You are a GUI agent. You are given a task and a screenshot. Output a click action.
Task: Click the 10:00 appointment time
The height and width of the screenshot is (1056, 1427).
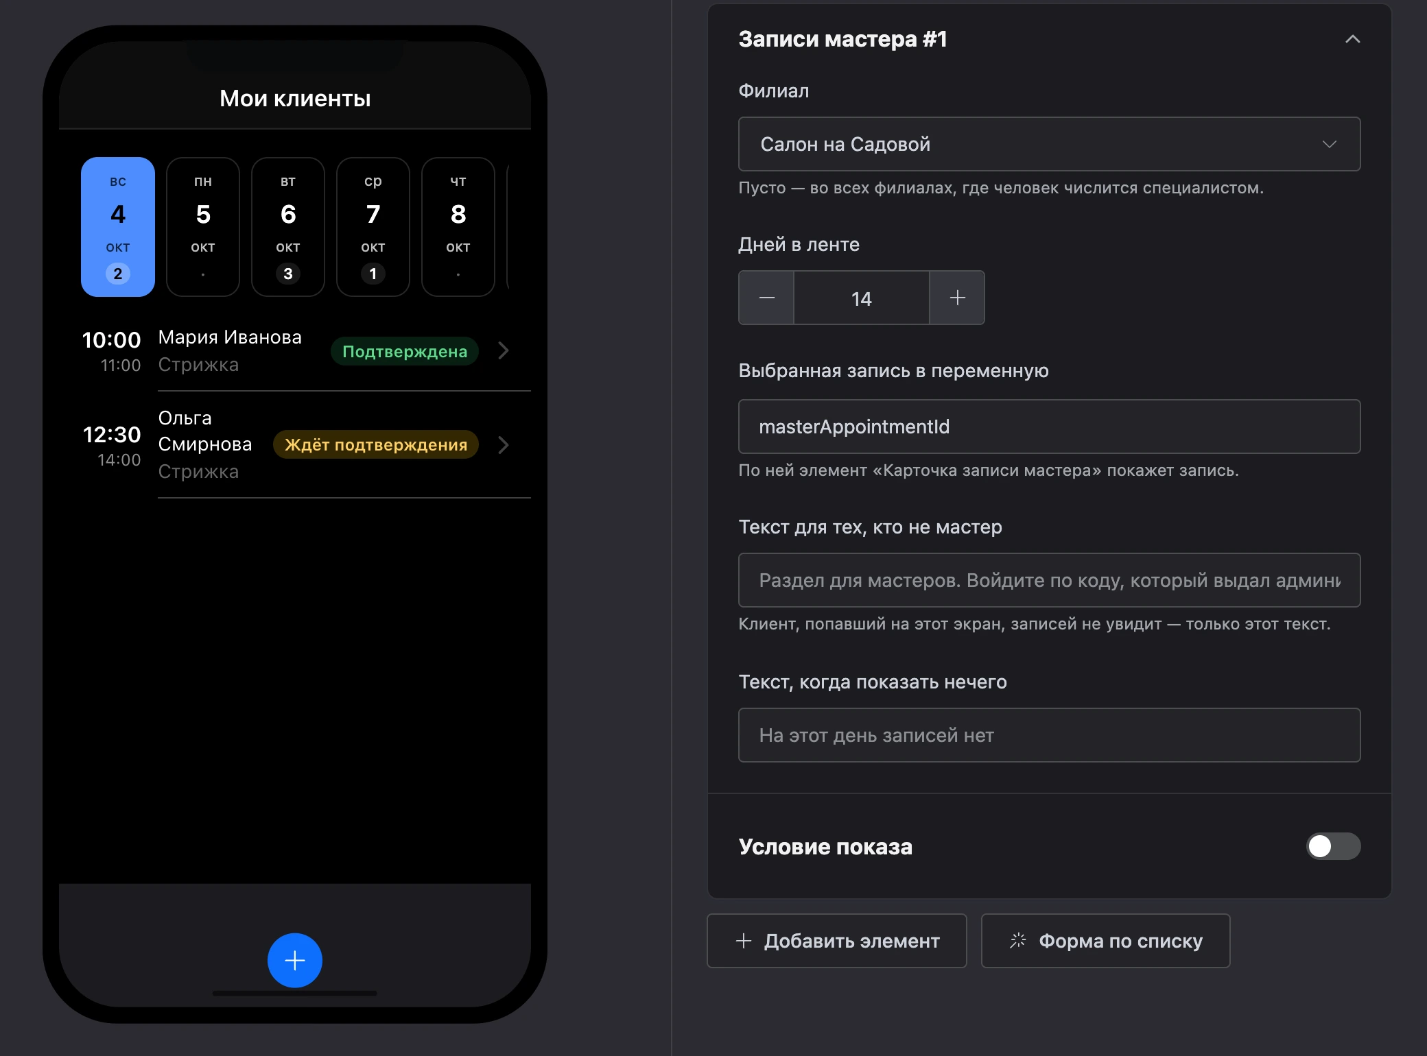coord(111,340)
